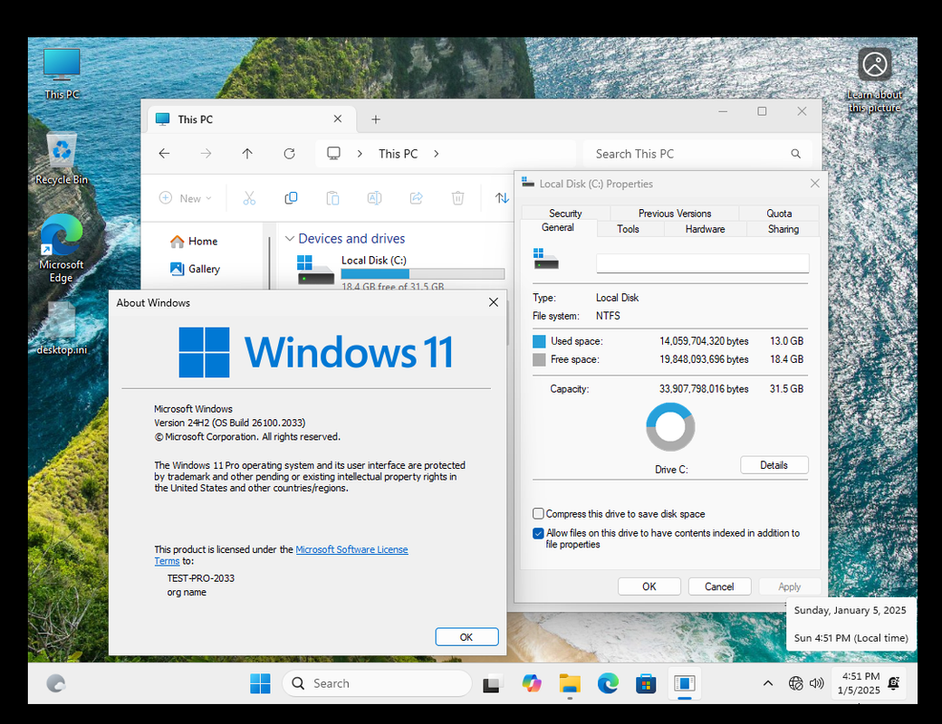This screenshot has height=724, width=942.
Task: Click the Drive C donut usage chart
Action: point(670,427)
